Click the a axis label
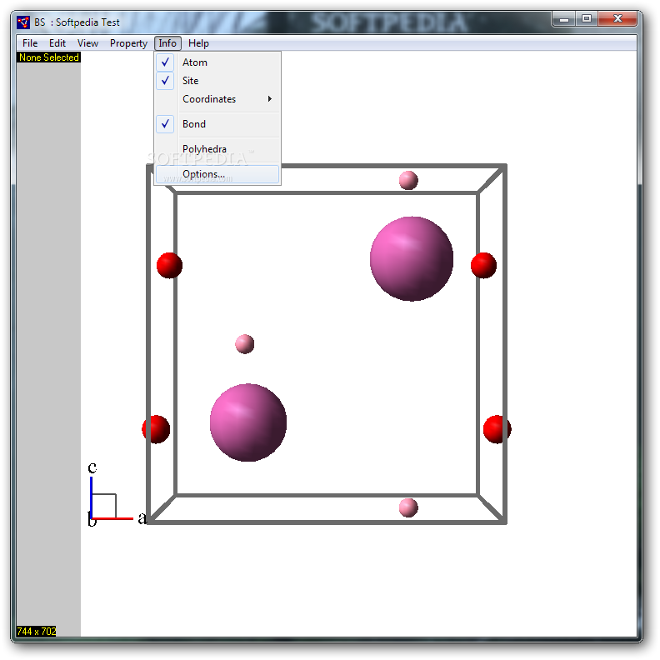Screen dimensions: 660x660 pyautogui.click(x=142, y=517)
